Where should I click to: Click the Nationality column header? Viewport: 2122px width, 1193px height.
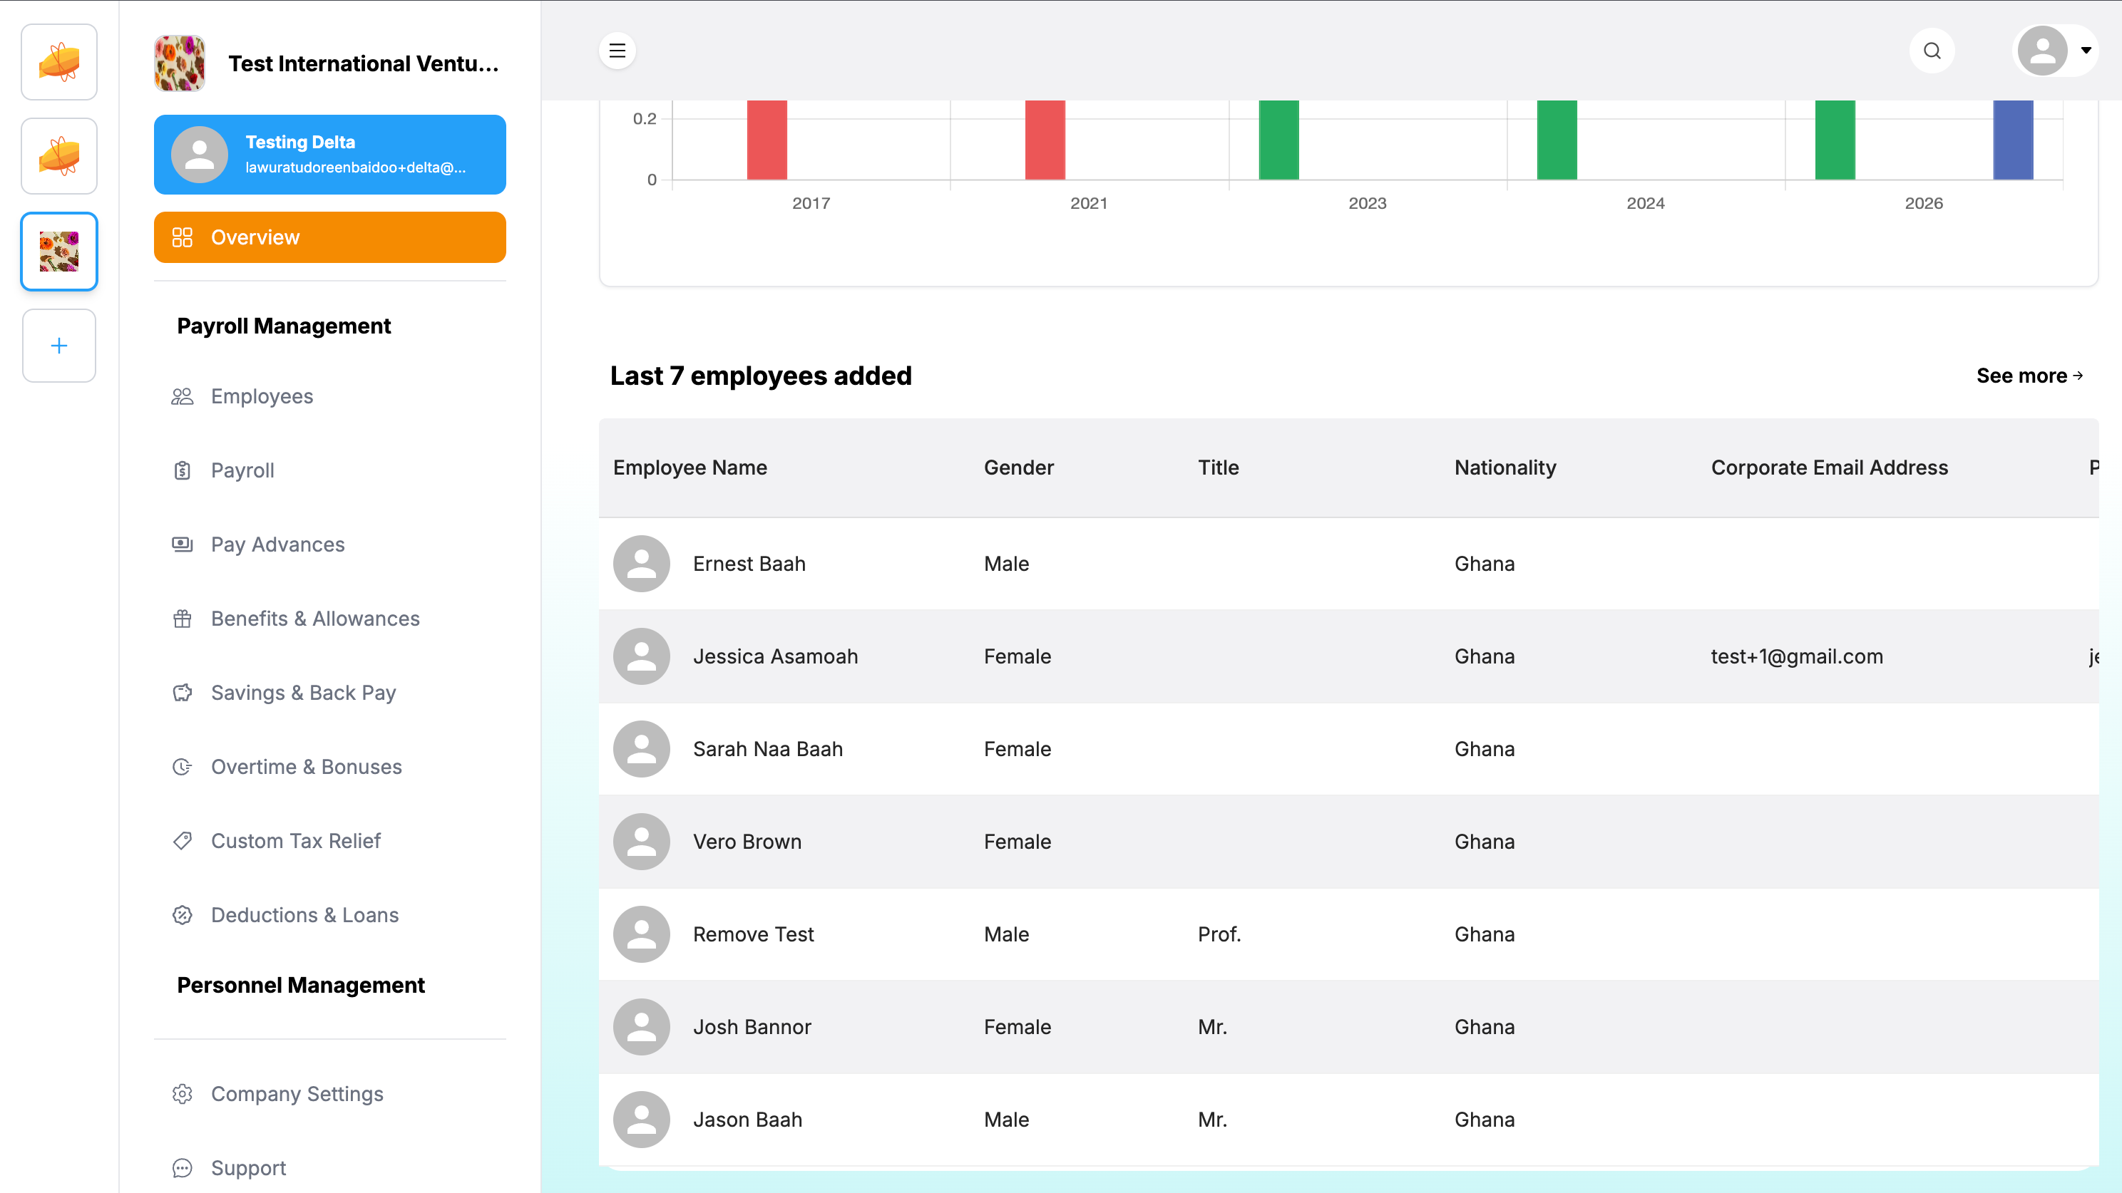pos(1505,468)
